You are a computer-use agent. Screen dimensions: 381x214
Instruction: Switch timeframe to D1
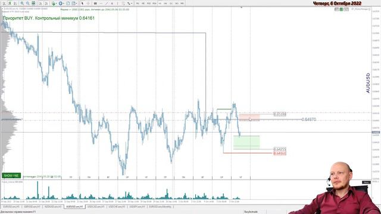pyautogui.click(x=171, y=4)
